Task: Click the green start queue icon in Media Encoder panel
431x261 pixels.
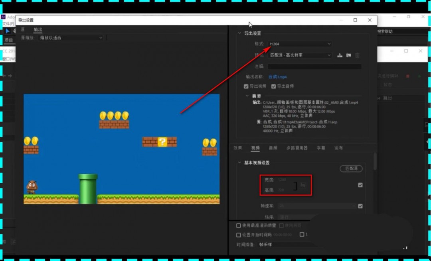Action: [419, 75]
